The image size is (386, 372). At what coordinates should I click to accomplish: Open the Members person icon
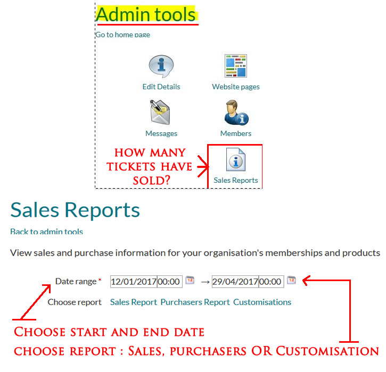pos(235,112)
